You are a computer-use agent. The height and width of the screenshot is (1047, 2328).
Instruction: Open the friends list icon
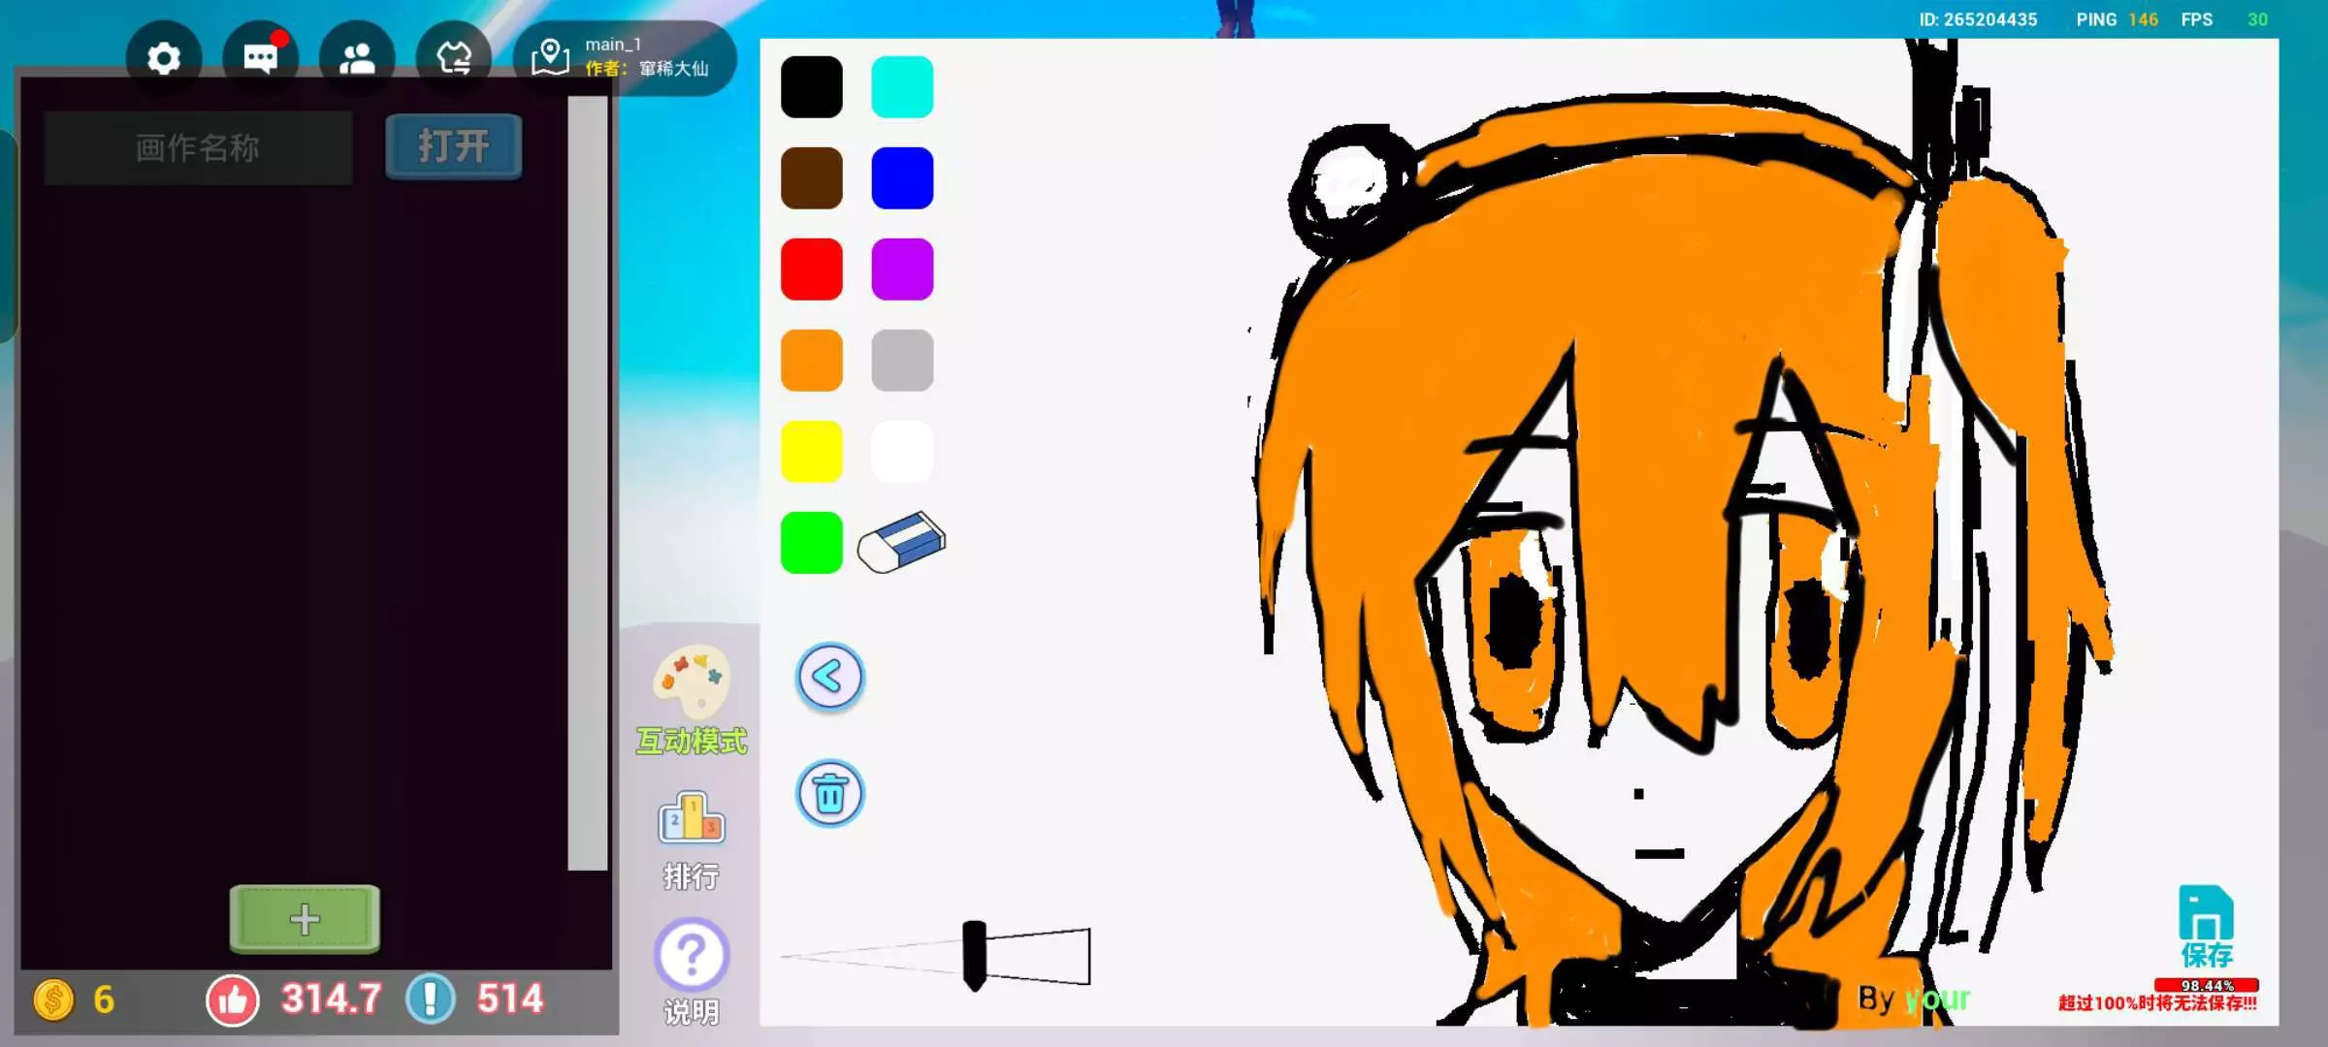357,58
